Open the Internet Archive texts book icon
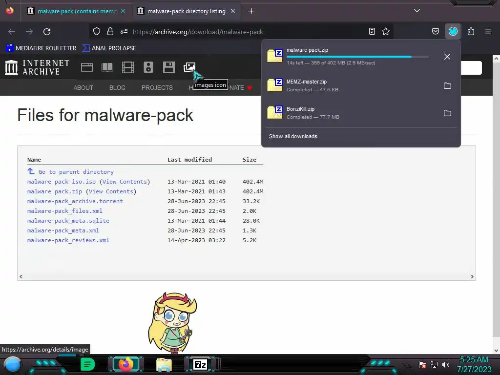 point(107,67)
